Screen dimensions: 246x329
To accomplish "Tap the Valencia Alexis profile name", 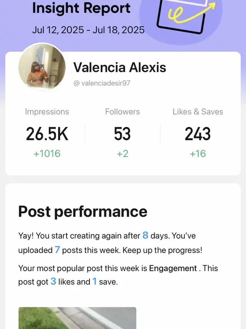I will pos(120,67).
